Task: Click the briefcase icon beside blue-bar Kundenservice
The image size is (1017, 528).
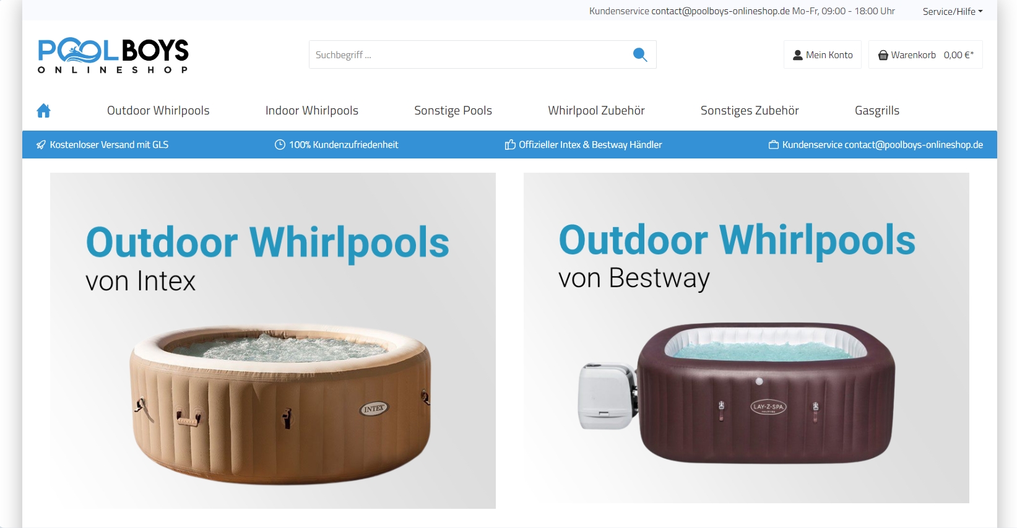Action: click(774, 145)
